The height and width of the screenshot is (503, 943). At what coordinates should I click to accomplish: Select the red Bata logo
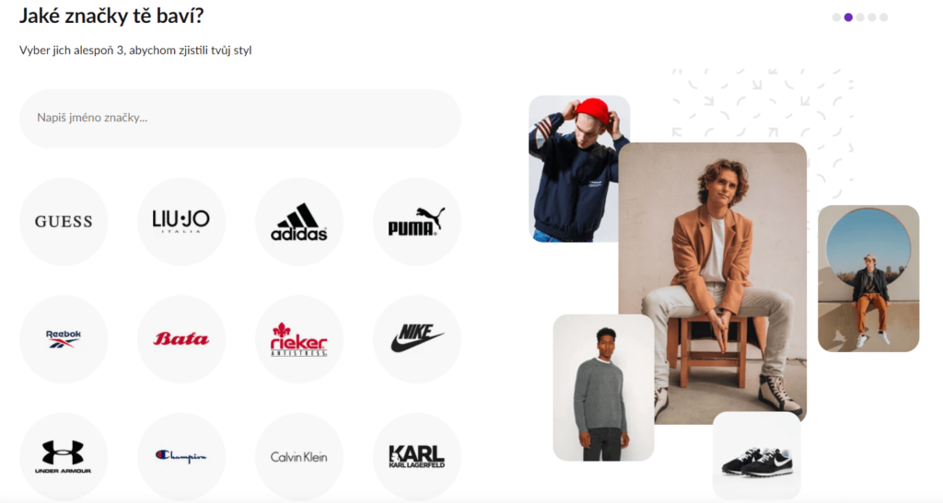pos(181,339)
